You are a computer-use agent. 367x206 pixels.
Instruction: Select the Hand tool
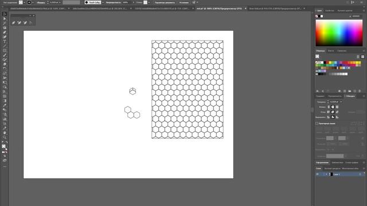click(5, 133)
